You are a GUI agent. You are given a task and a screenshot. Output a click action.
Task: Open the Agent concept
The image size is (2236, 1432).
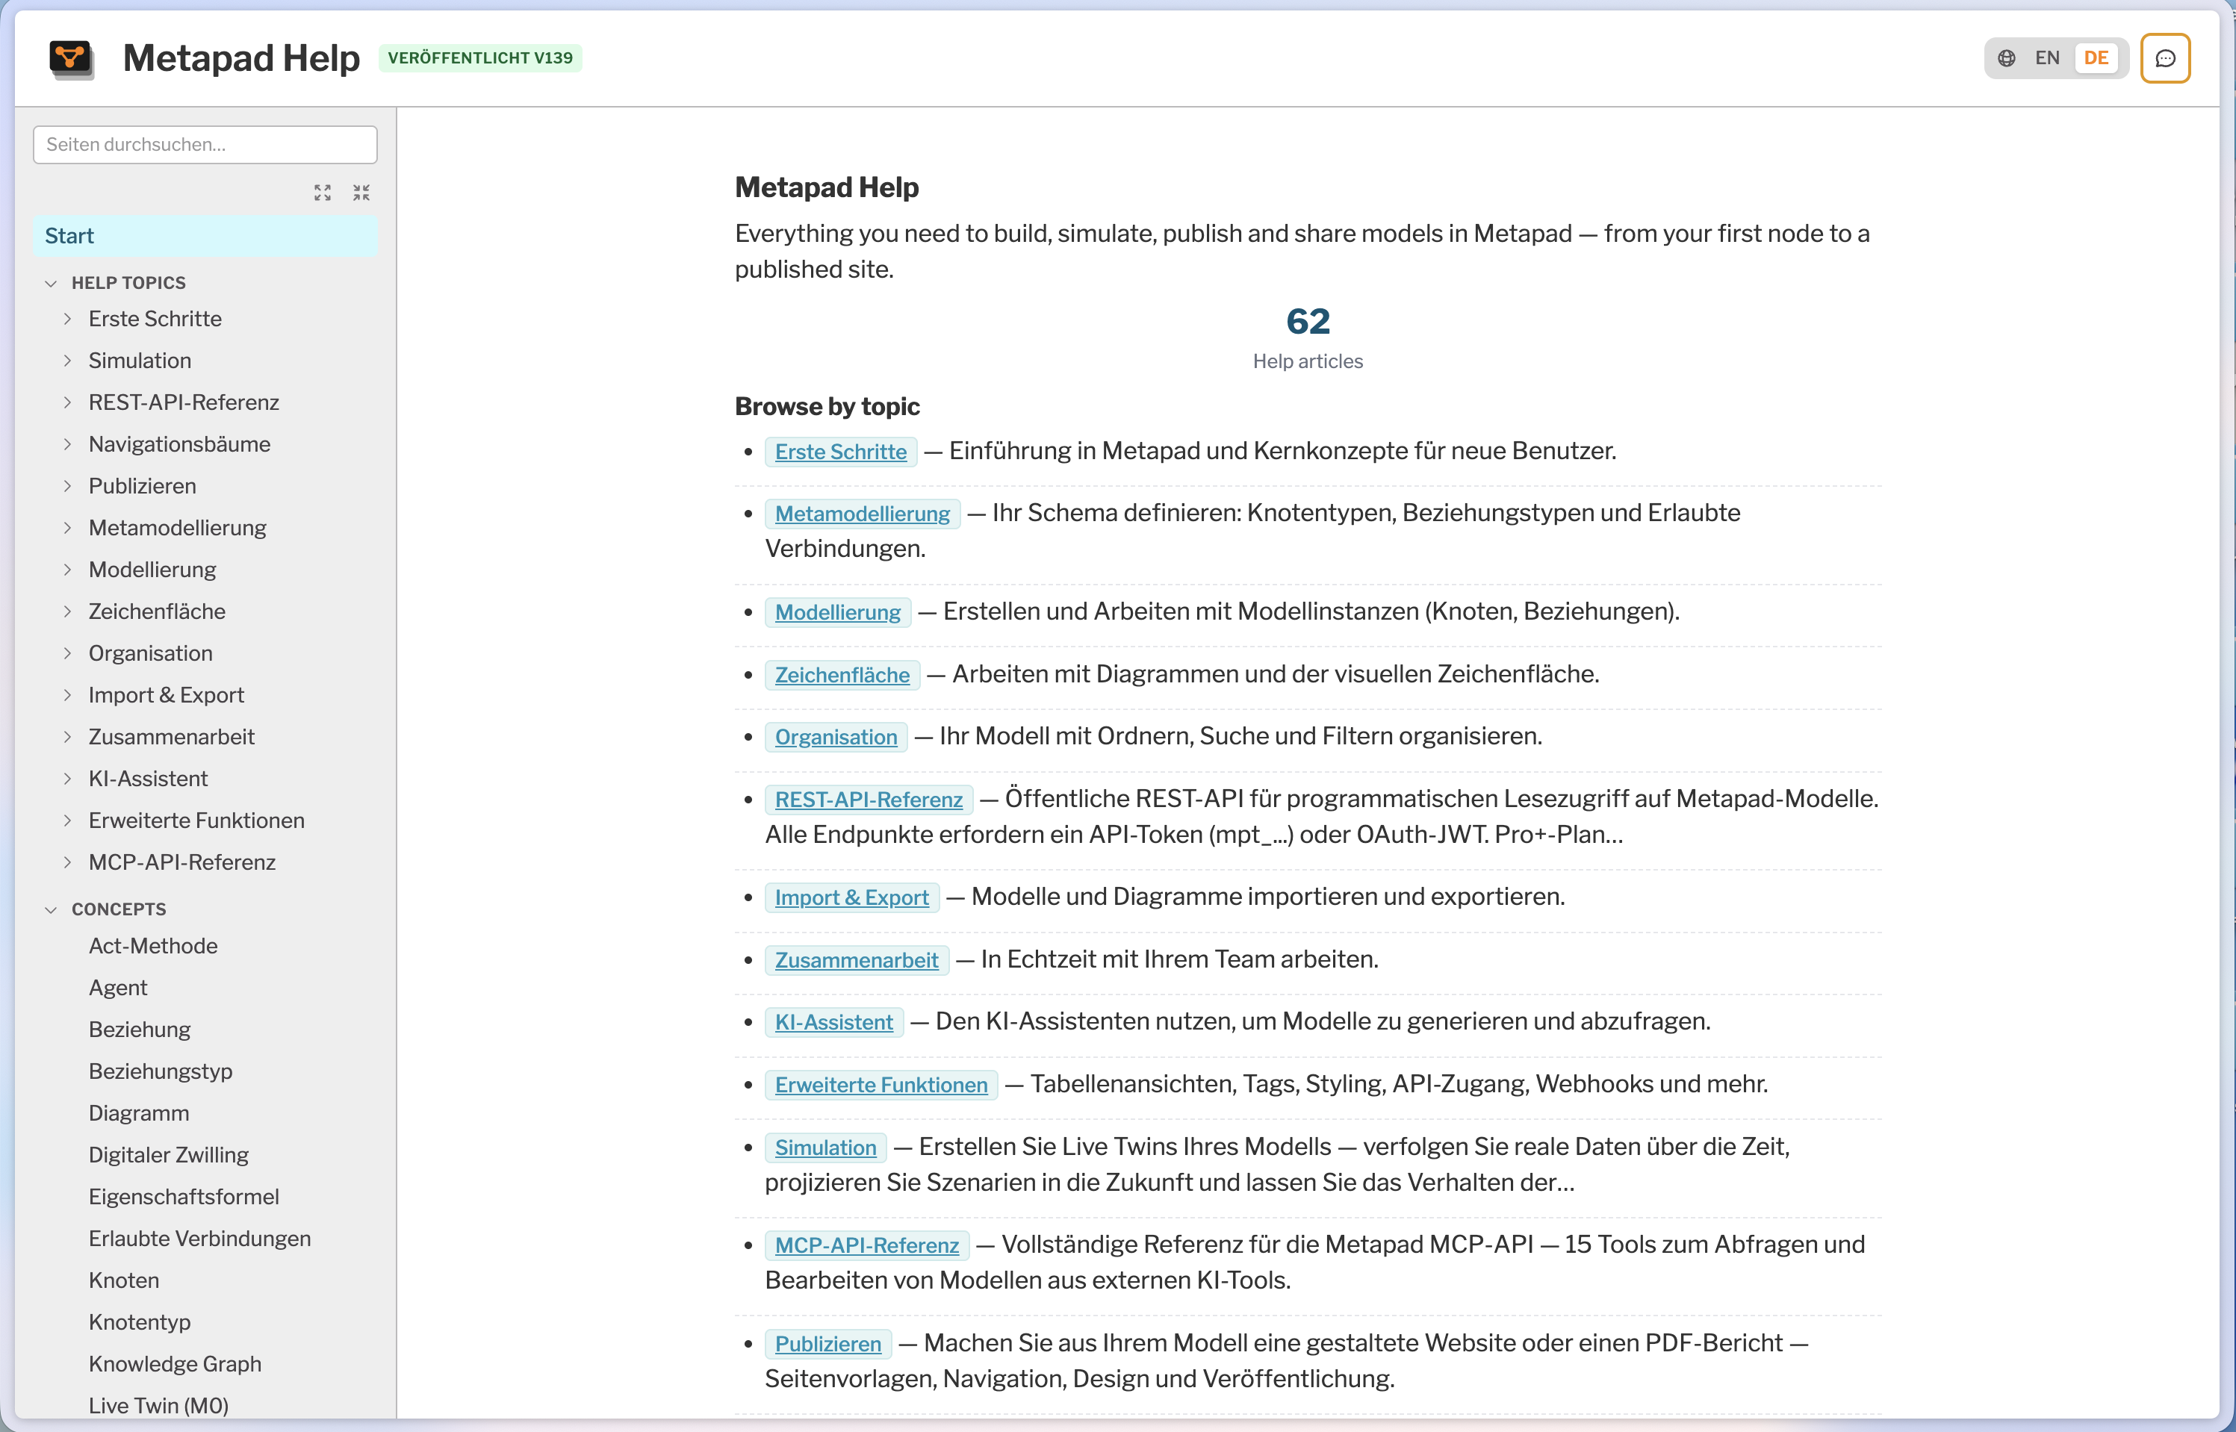point(118,989)
